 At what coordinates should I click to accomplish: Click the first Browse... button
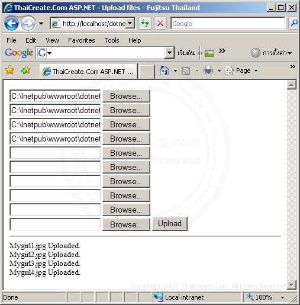[x=126, y=96]
